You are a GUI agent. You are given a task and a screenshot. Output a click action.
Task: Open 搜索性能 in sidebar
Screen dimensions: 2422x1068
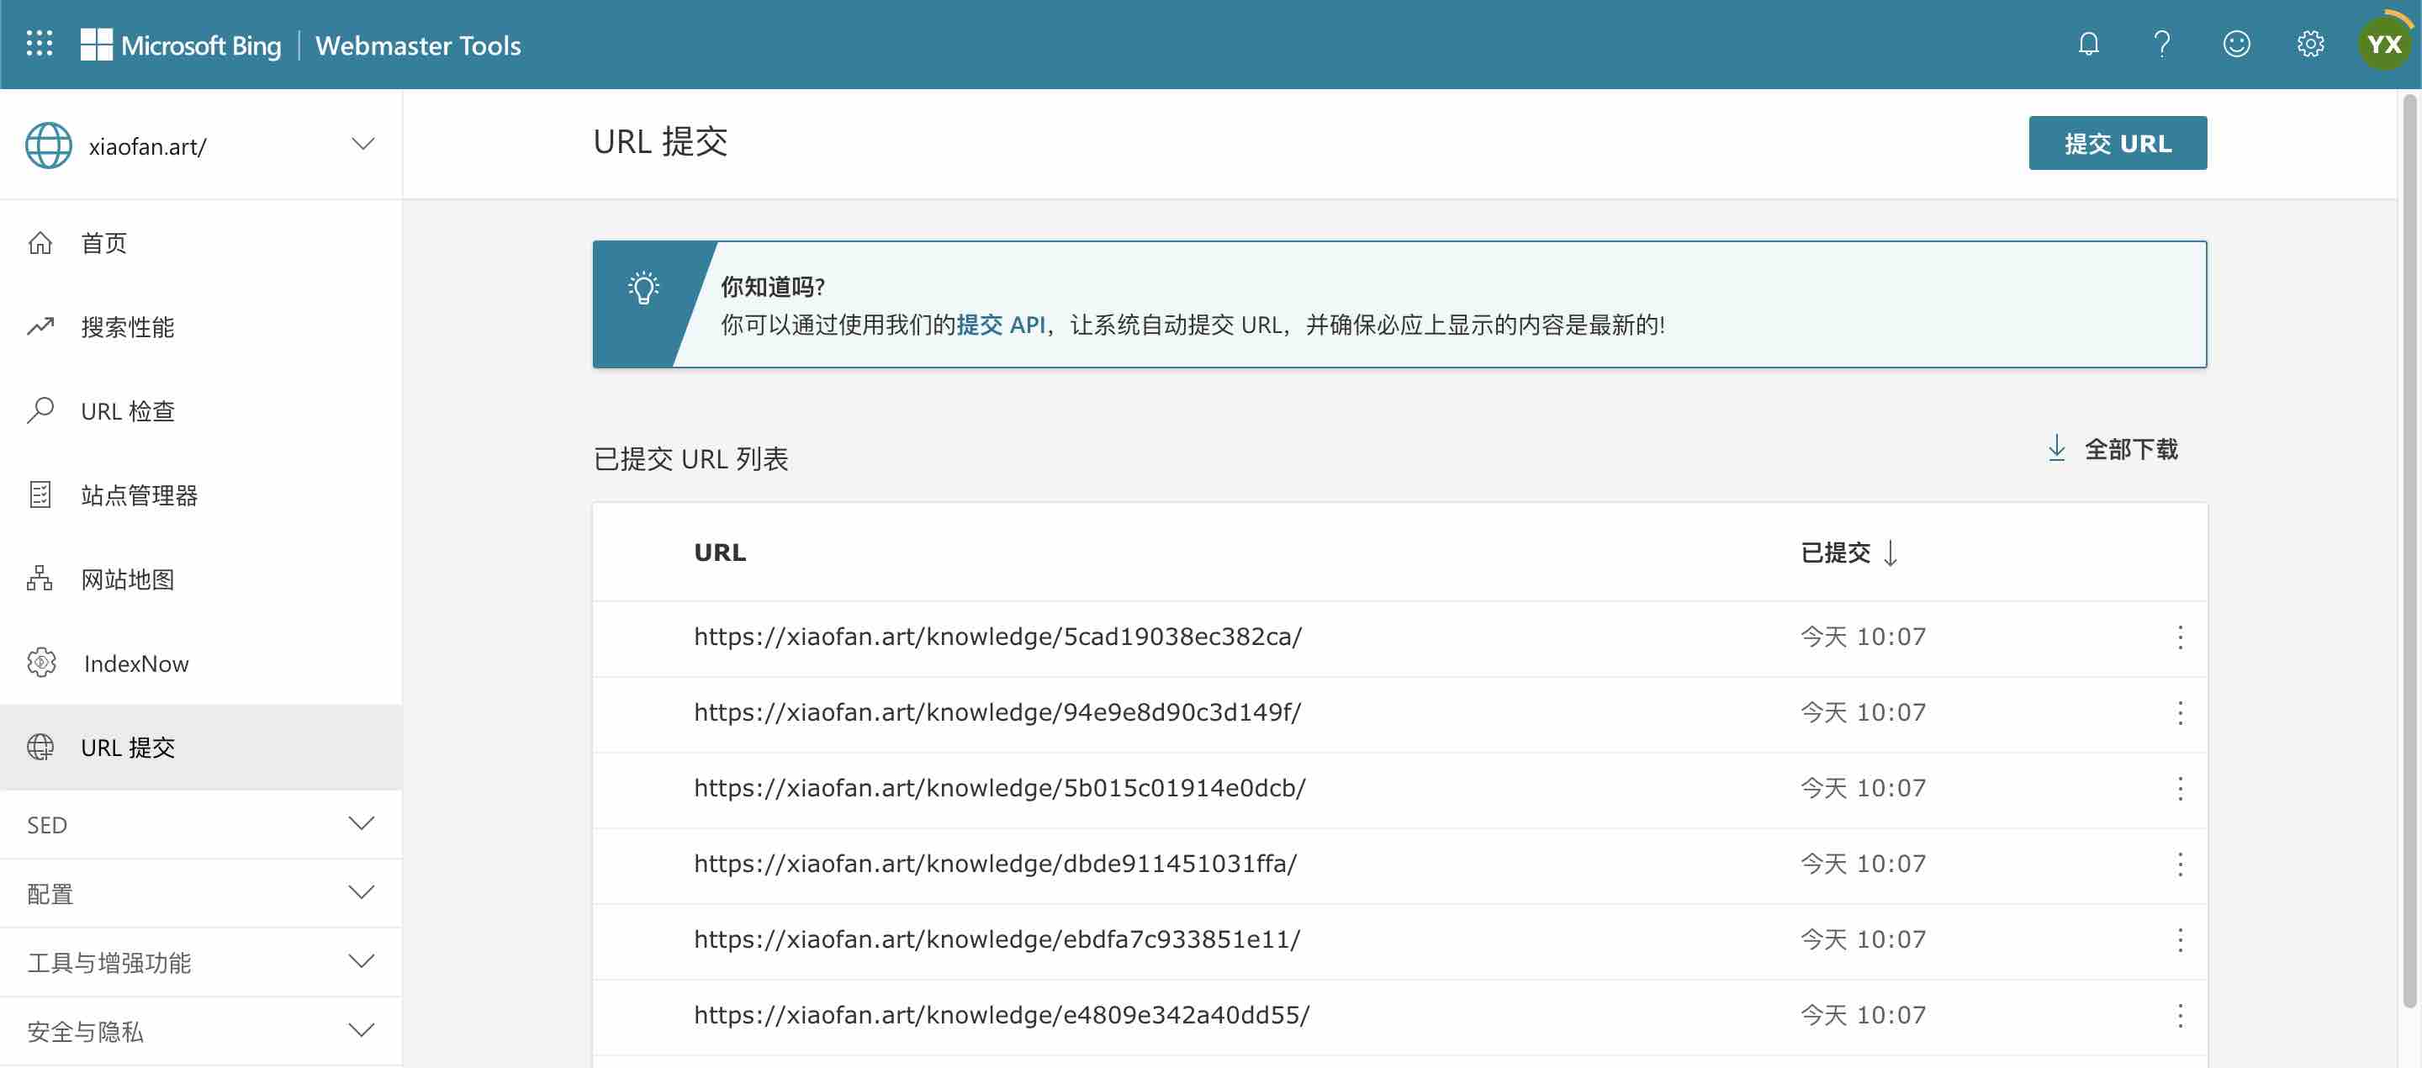click(x=128, y=327)
